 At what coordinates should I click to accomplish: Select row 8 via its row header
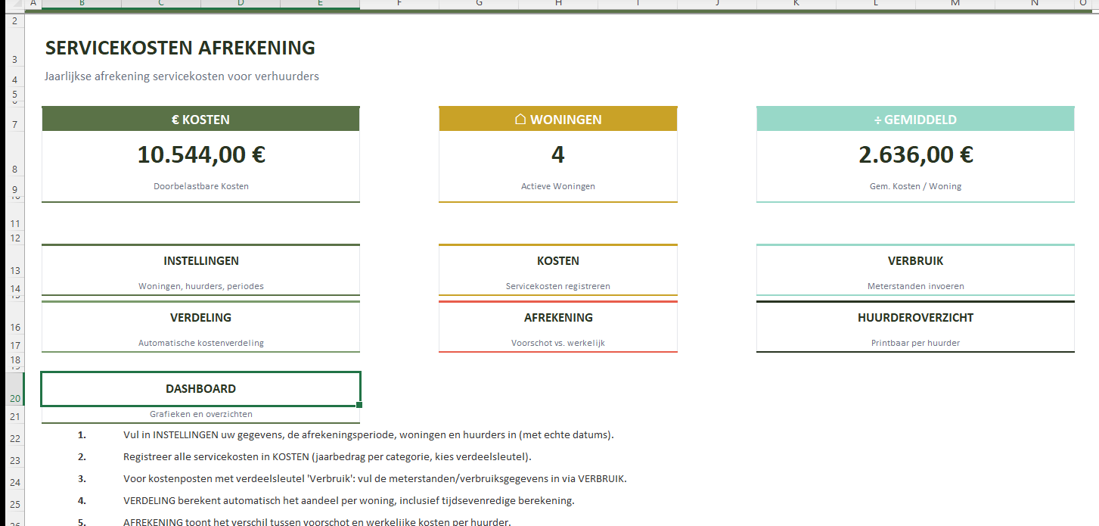tap(14, 170)
